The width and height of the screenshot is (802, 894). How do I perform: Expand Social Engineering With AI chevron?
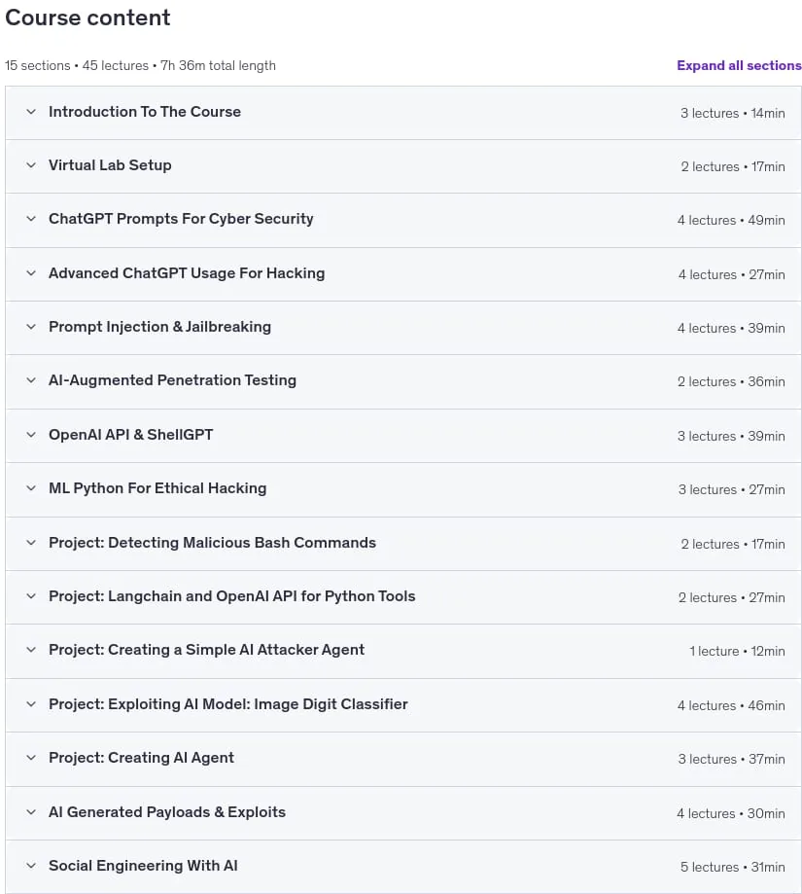(x=31, y=866)
